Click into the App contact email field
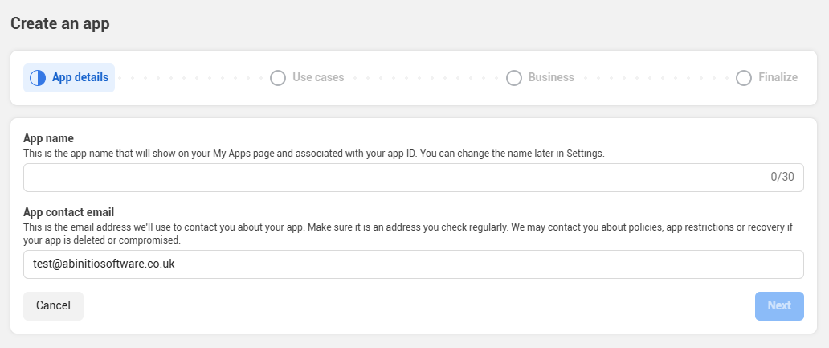 pos(414,264)
